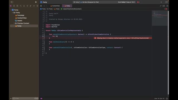Open Fonty file breadcrumb
The image size is (178, 100).
(x=57, y=9)
